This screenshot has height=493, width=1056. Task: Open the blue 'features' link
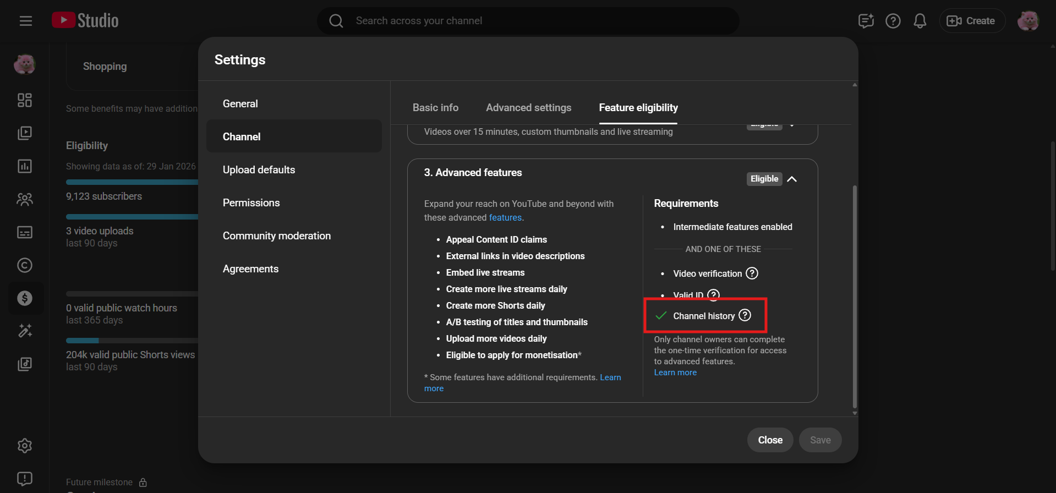(x=505, y=218)
